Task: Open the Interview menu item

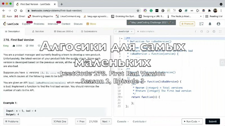Action: [x=53, y=24]
